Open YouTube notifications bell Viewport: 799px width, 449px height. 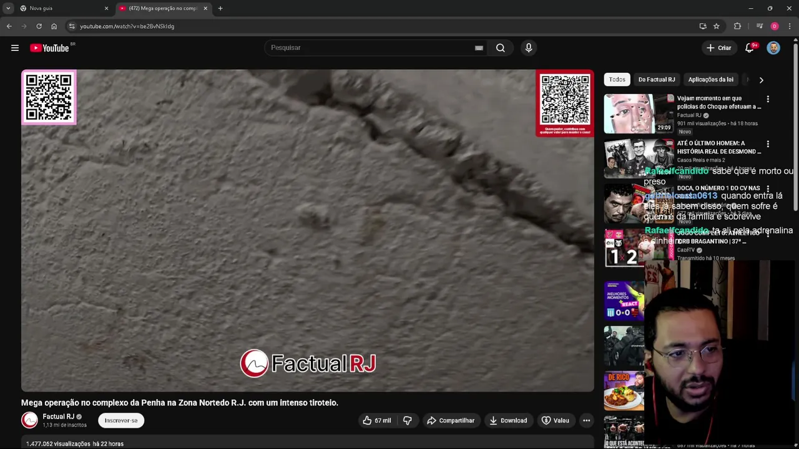tap(750, 48)
